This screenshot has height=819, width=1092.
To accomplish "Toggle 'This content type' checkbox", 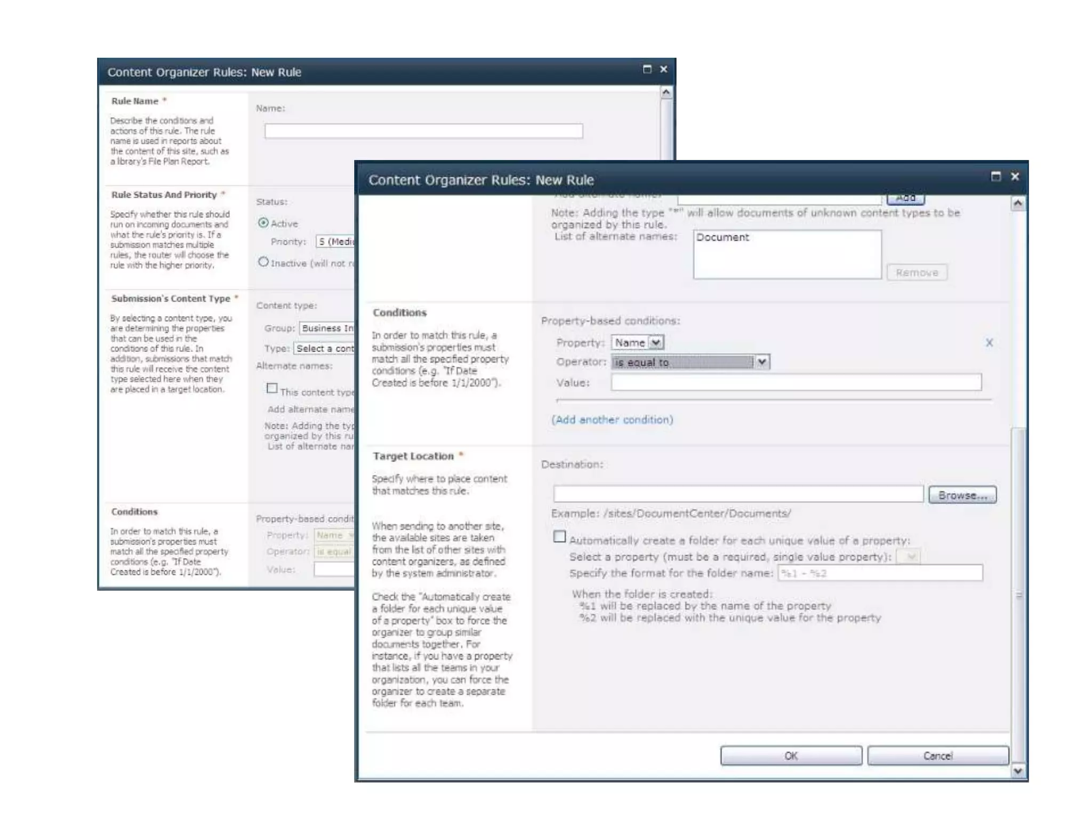I will (x=272, y=388).
